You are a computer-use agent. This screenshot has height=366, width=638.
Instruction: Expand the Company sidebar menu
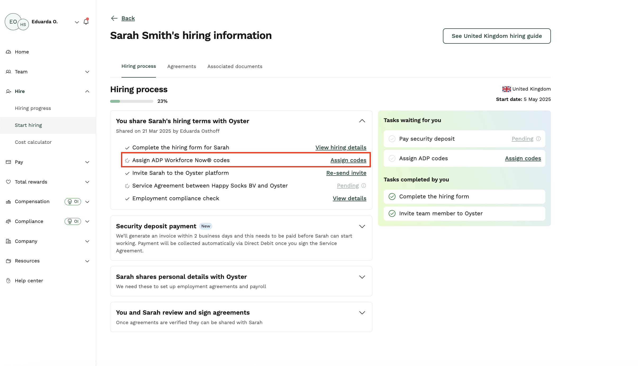coord(87,241)
